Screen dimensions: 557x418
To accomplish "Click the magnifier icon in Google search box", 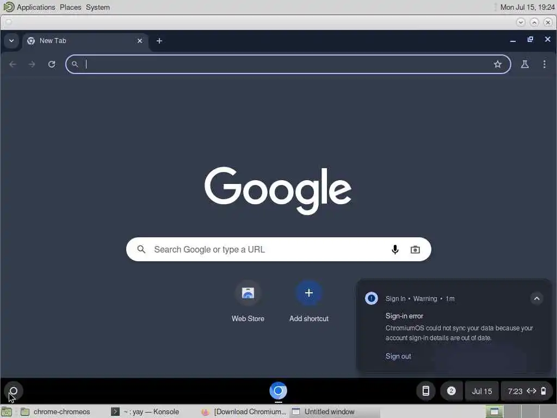I will (141, 249).
